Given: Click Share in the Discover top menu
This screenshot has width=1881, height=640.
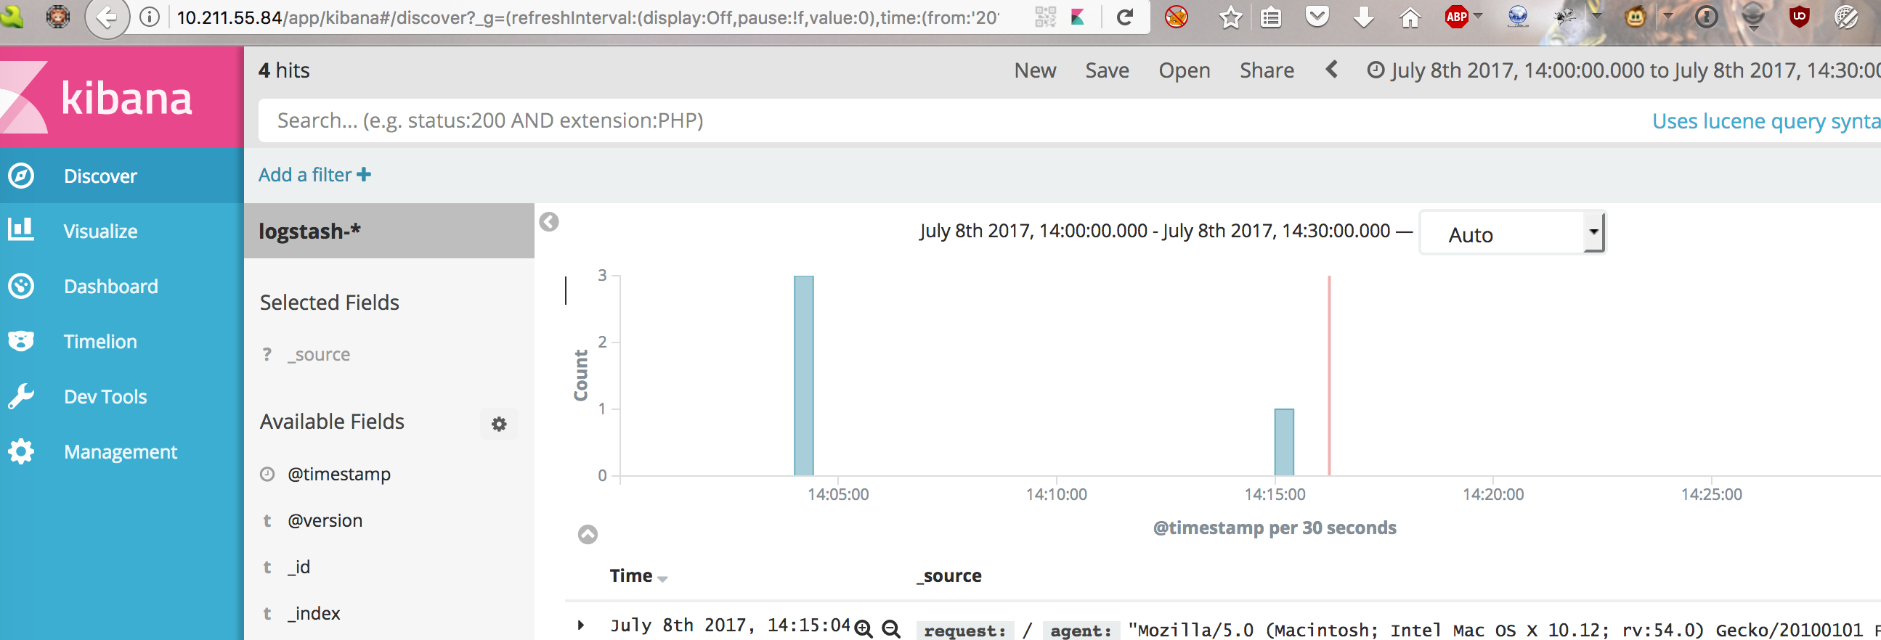Looking at the screenshot, I should (x=1266, y=70).
